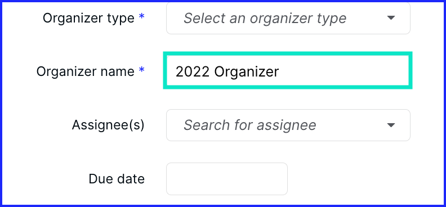Image resolution: width=446 pixels, height=207 pixels.
Task: Click the blank area inside the Organizer name field
Action: [x=341, y=71]
